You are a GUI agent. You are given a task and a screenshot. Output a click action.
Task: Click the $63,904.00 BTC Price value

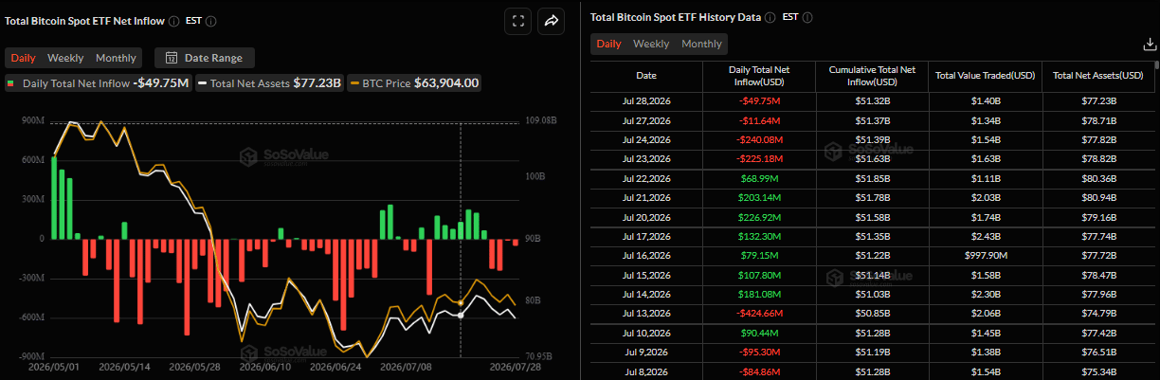[446, 83]
